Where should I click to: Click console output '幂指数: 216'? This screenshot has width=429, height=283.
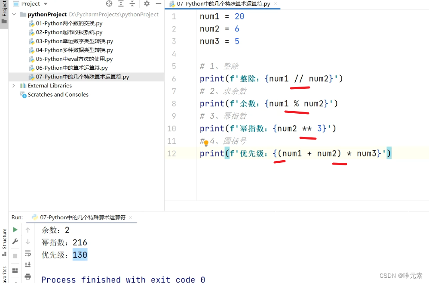64,243
